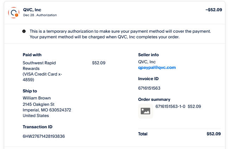
Task: Click the Paid with heading
Action: click(x=32, y=55)
